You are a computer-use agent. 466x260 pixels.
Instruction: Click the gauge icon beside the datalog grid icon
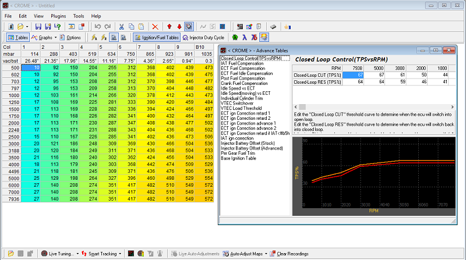[141, 254]
